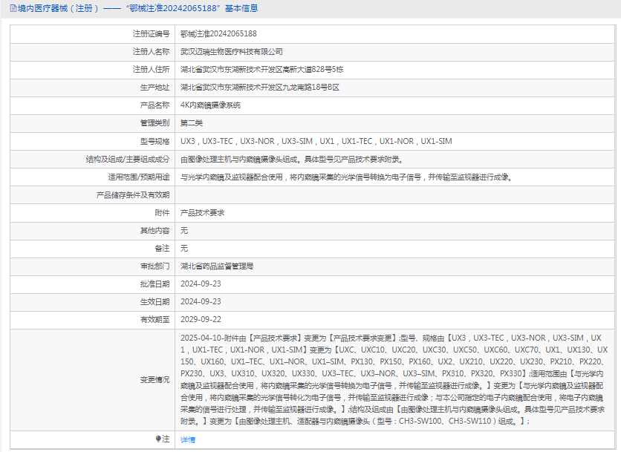Image resolution: width=621 pixels, height=452 pixels.
Task: Select attachment value 产品技术要求
Action: click(202, 212)
